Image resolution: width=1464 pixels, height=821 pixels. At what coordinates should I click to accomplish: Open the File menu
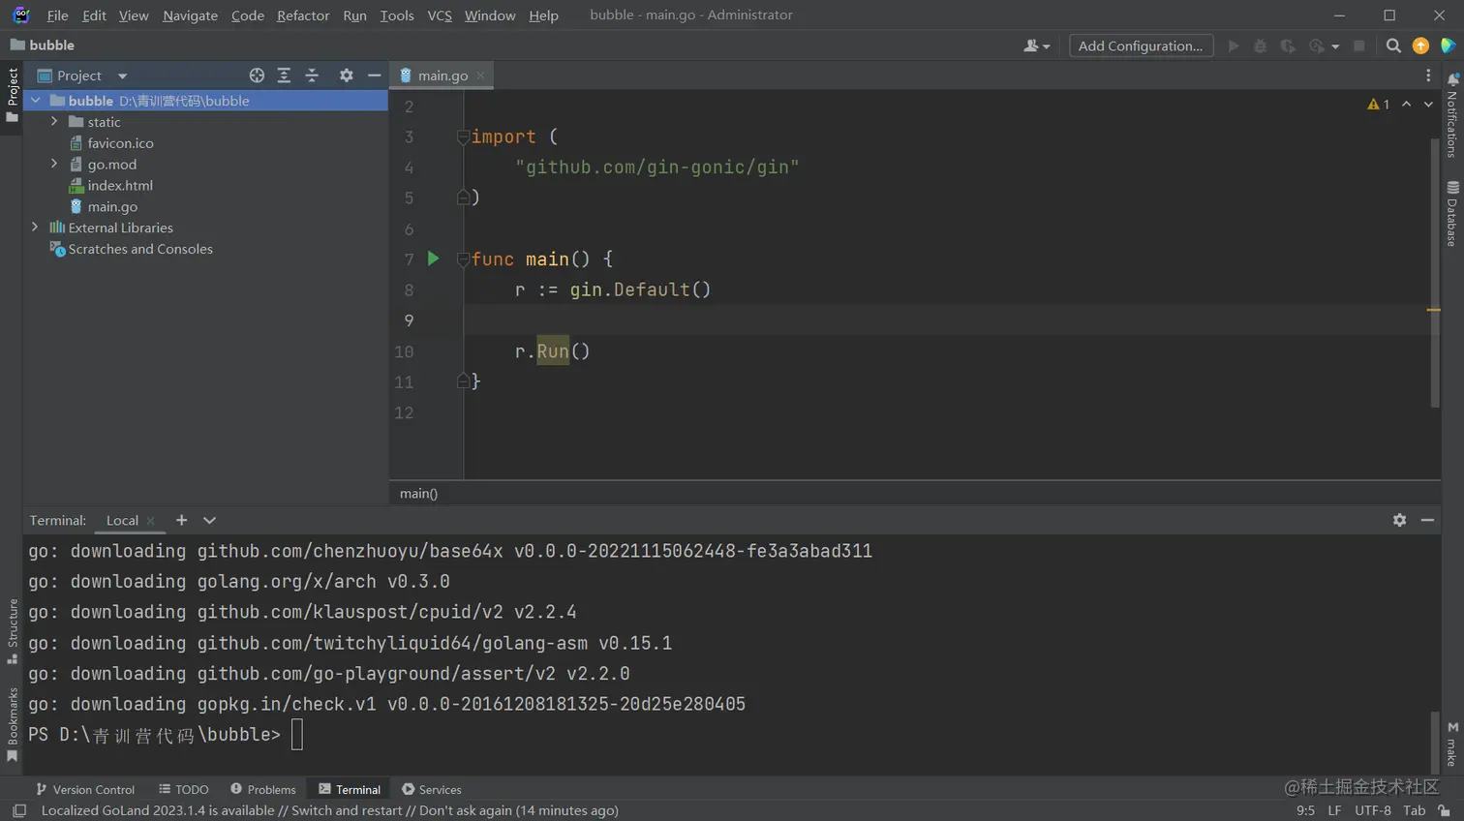point(57,15)
